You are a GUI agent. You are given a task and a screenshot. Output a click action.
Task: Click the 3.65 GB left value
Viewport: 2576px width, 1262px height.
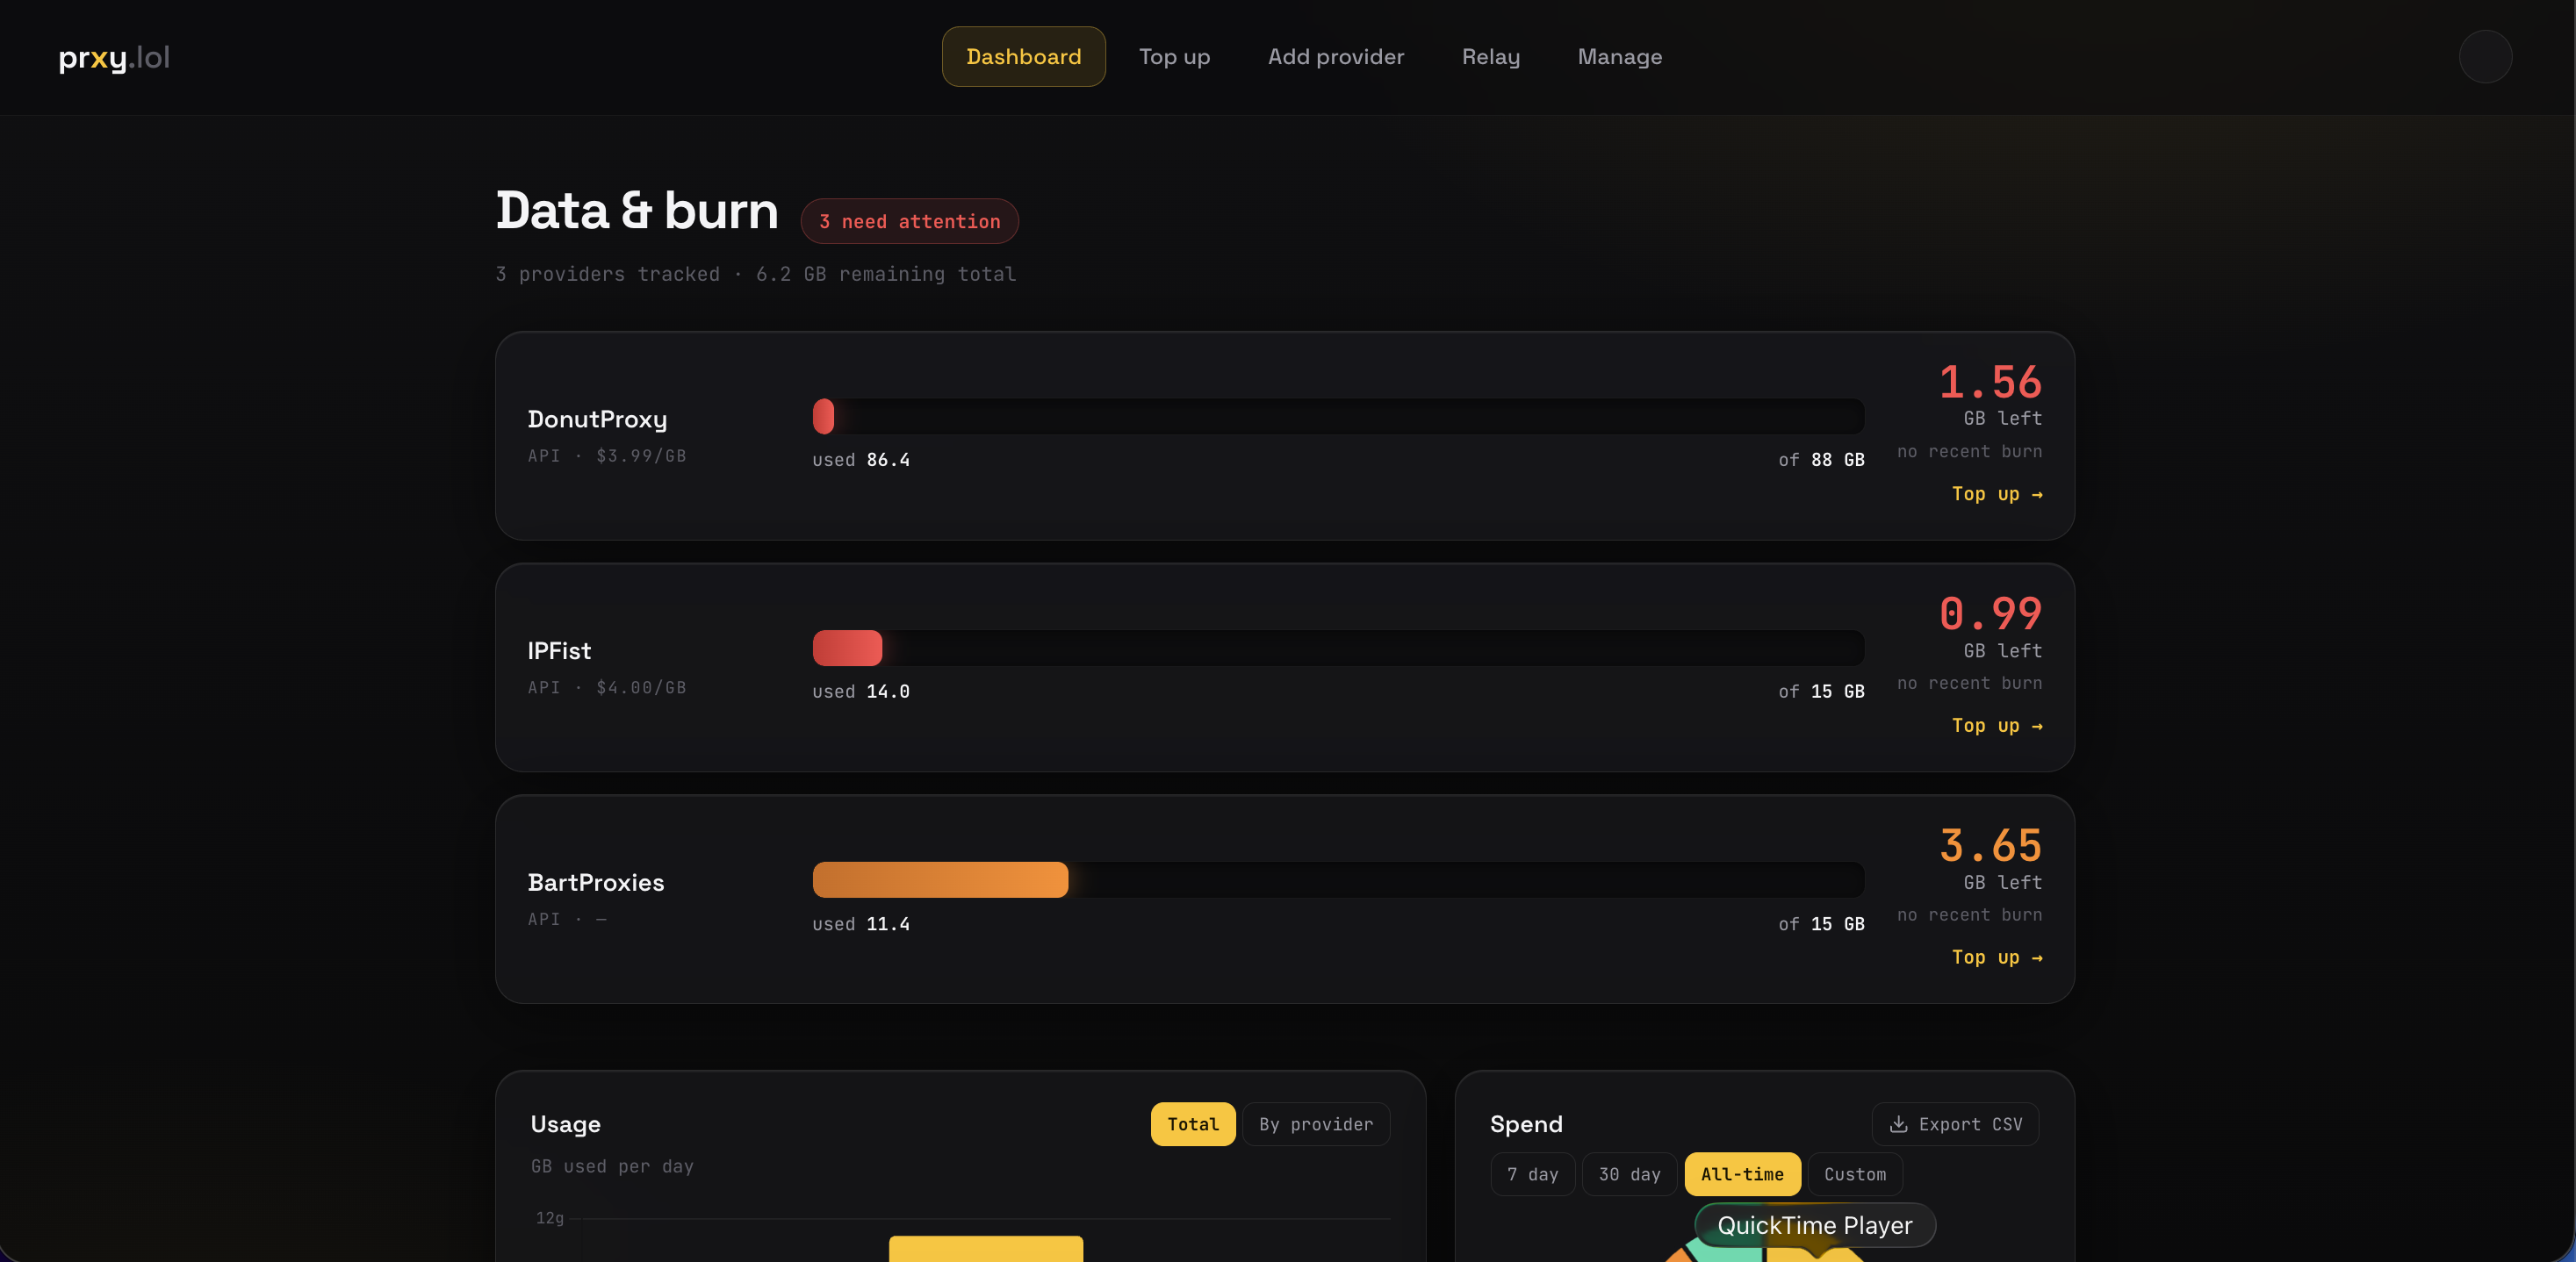[x=1990, y=845]
